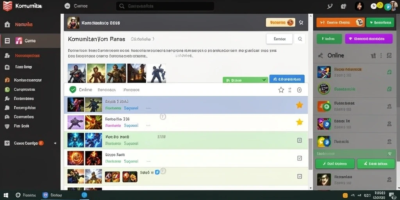Switch to the tab right of Online
The width and height of the screenshot is (400, 200).
pyautogui.click(x=107, y=90)
